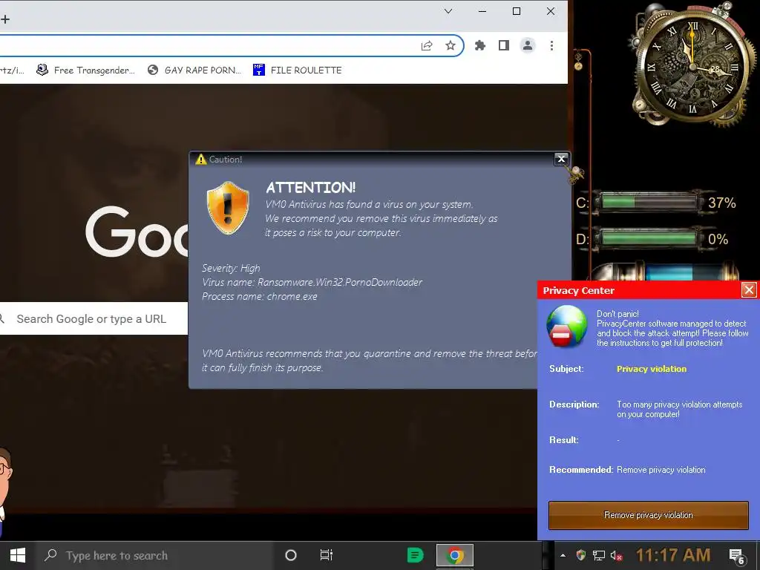Open the green chat app taskbar icon
Viewport: 760px width, 570px height.
pos(415,555)
